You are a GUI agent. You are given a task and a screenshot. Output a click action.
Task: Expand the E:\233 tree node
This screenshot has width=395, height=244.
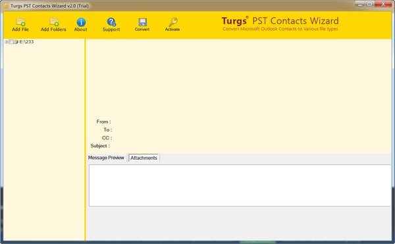coord(7,41)
